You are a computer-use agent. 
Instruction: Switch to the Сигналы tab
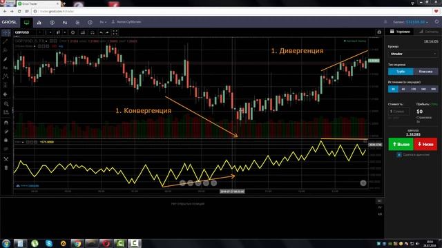[x=428, y=32]
